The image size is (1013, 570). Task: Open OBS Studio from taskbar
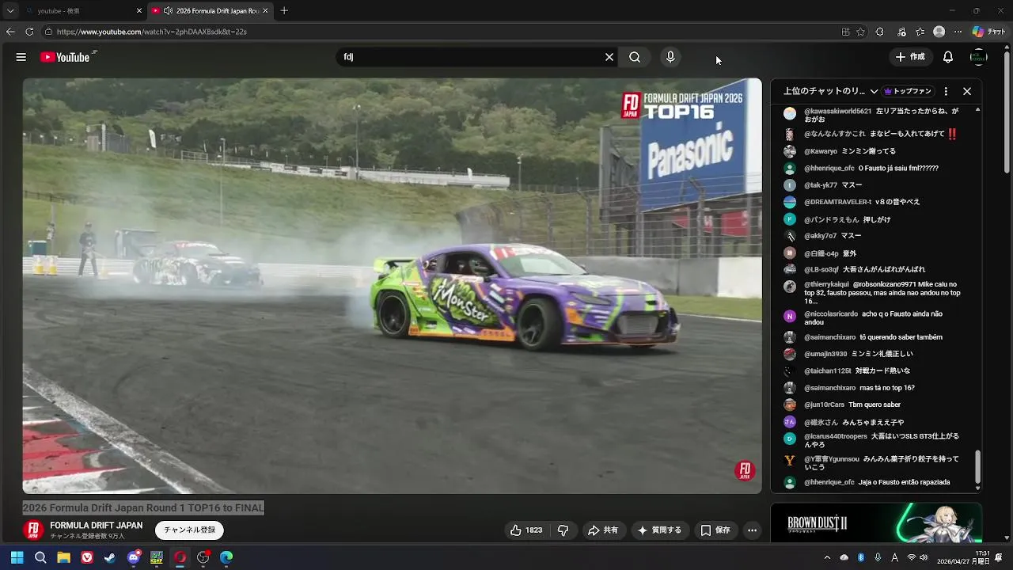click(x=203, y=557)
